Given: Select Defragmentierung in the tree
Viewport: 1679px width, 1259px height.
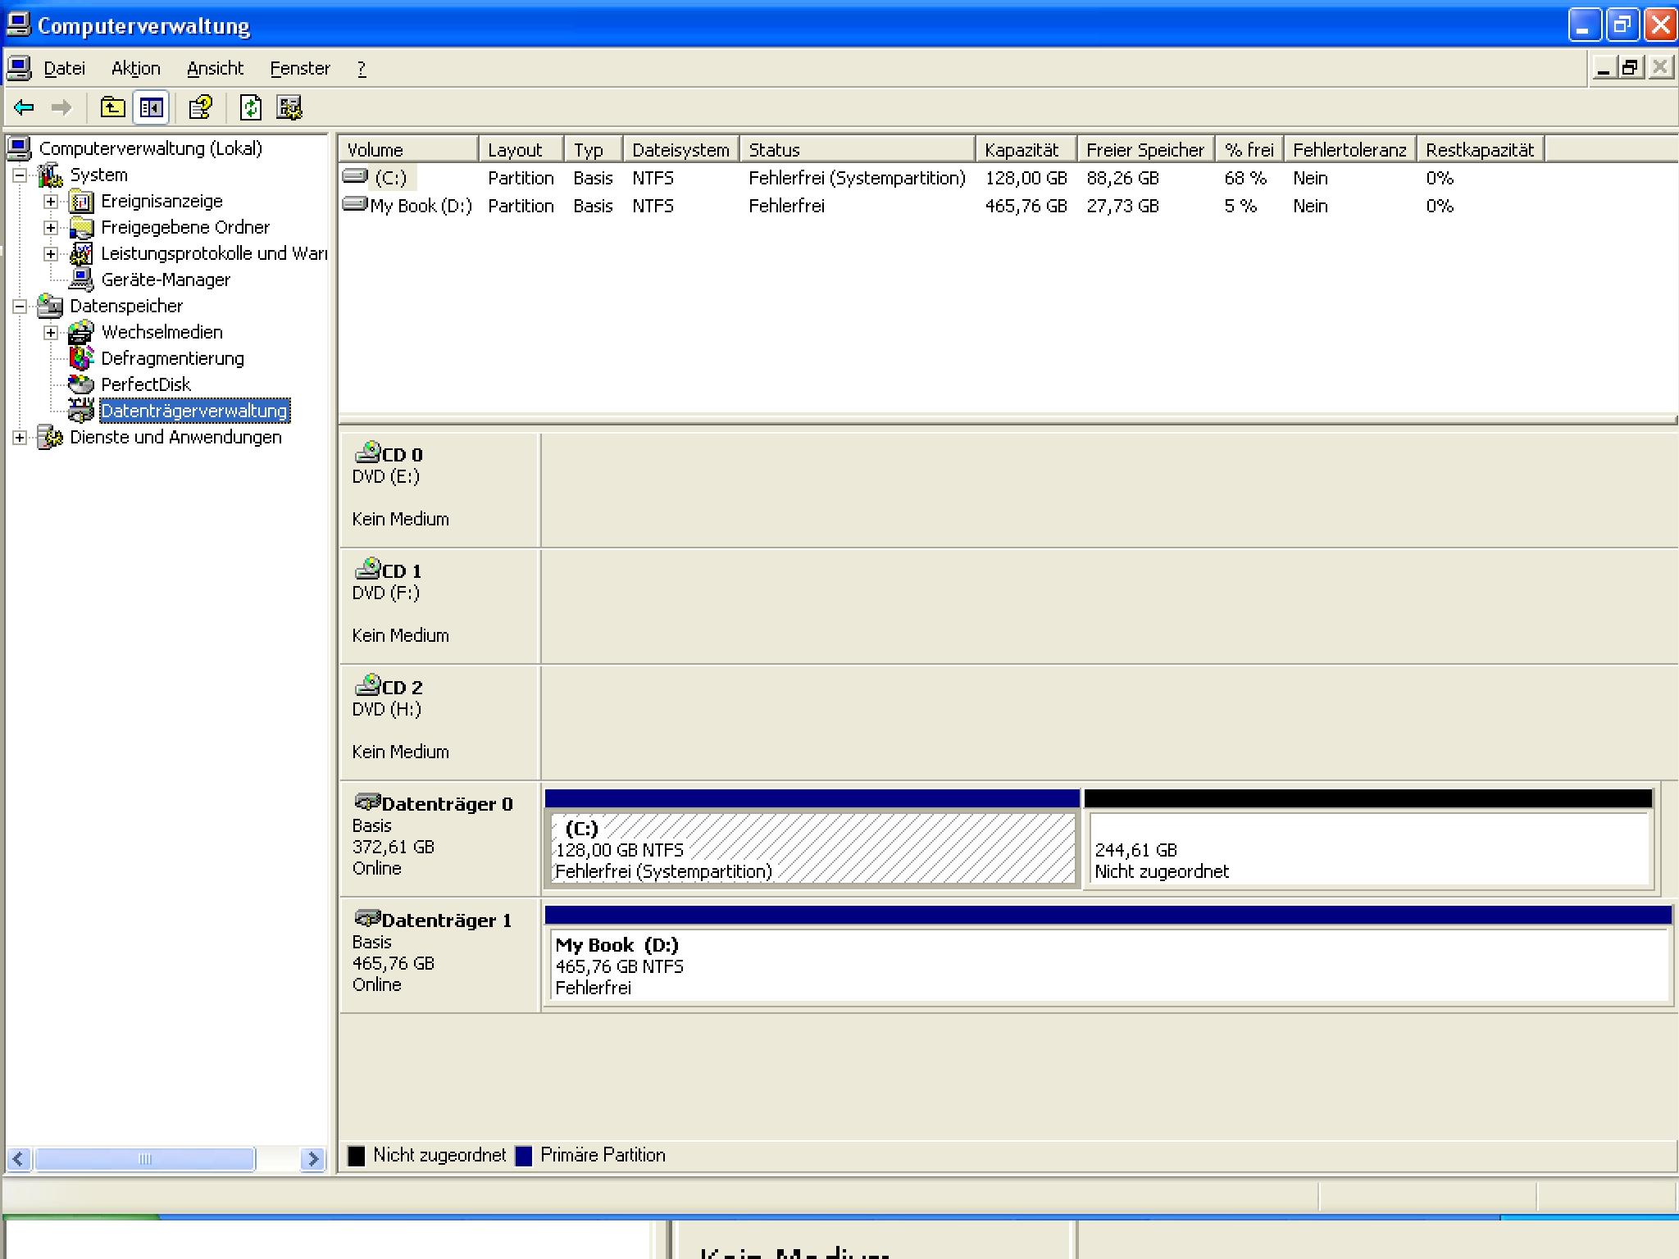Looking at the screenshot, I should (x=172, y=359).
